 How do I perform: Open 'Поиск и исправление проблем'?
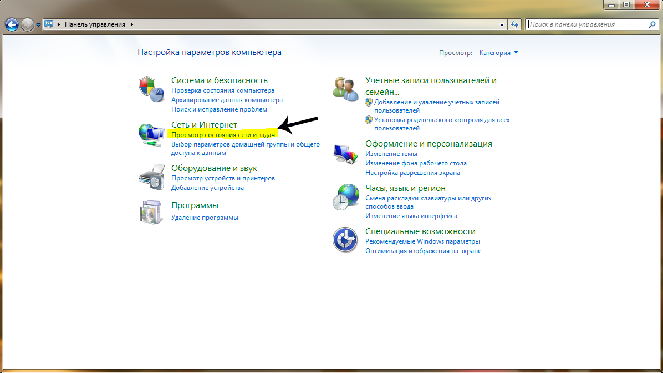coord(219,109)
